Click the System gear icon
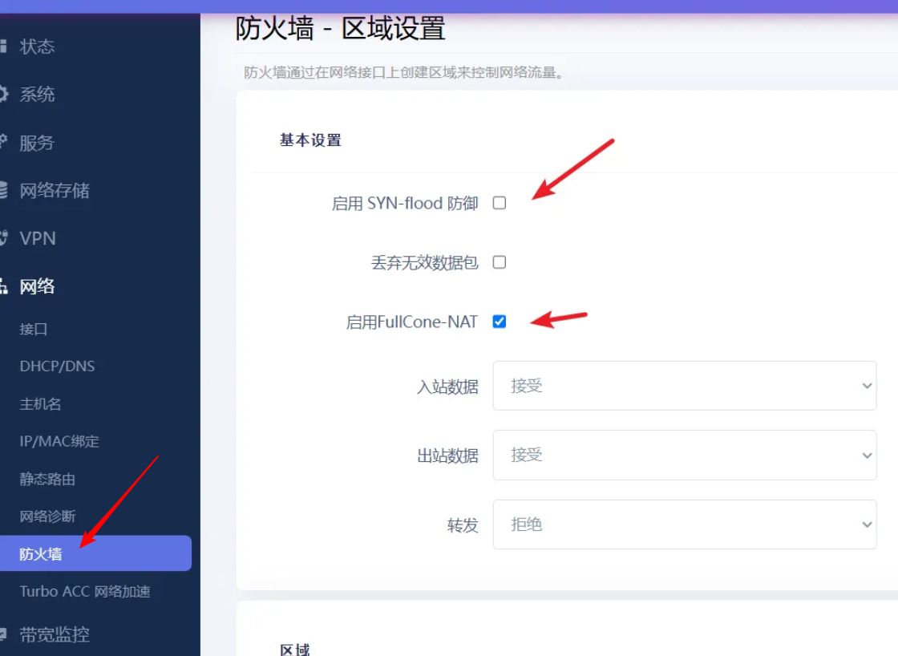The image size is (898, 656). coord(3,94)
